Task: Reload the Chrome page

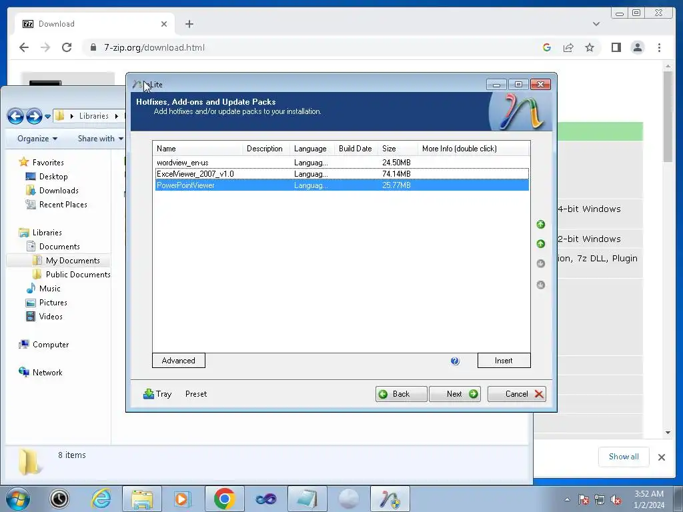Action: (67, 47)
